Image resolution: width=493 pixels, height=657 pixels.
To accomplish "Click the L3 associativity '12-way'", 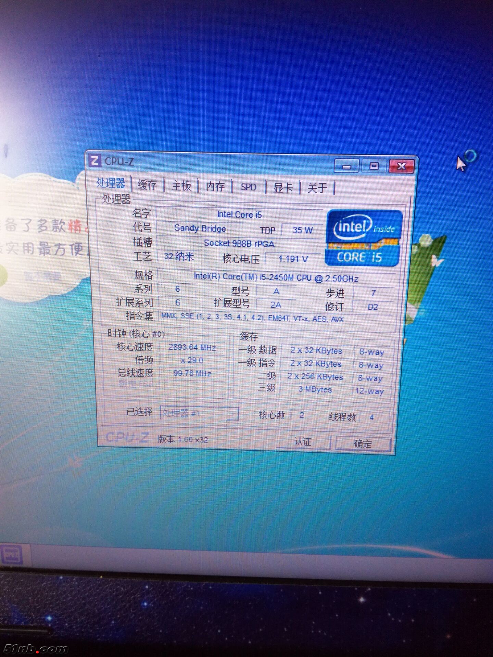I will [370, 391].
